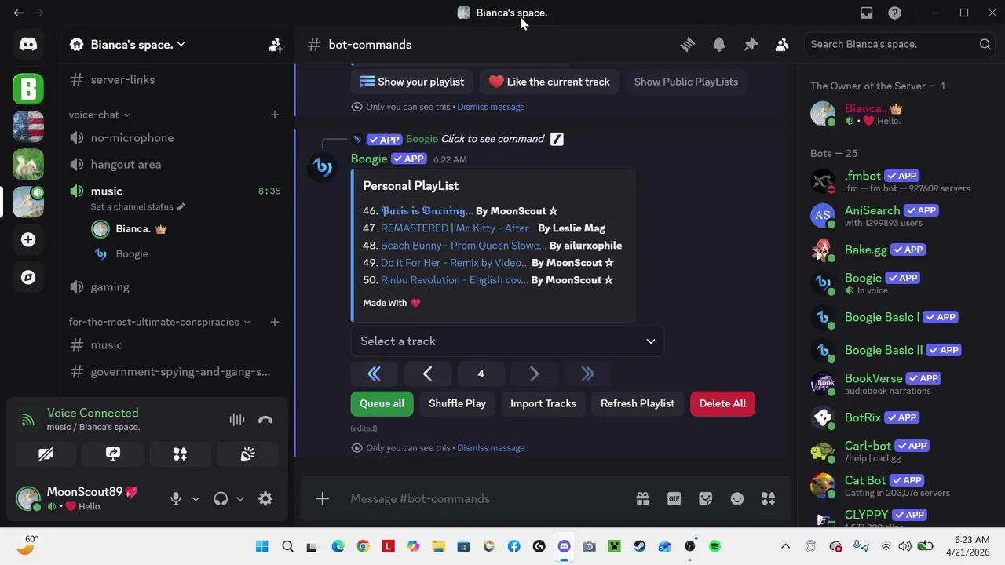This screenshot has height=565, width=1005.
Task: Mute microphone in user panel
Action: (x=176, y=499)
